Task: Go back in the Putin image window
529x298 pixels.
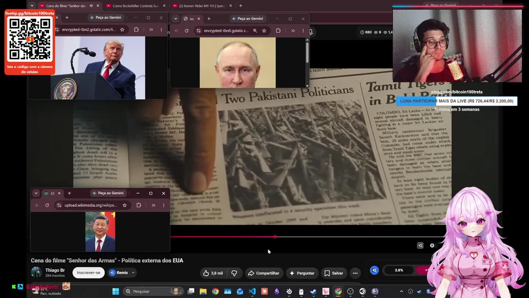Action: click(176, 31)
